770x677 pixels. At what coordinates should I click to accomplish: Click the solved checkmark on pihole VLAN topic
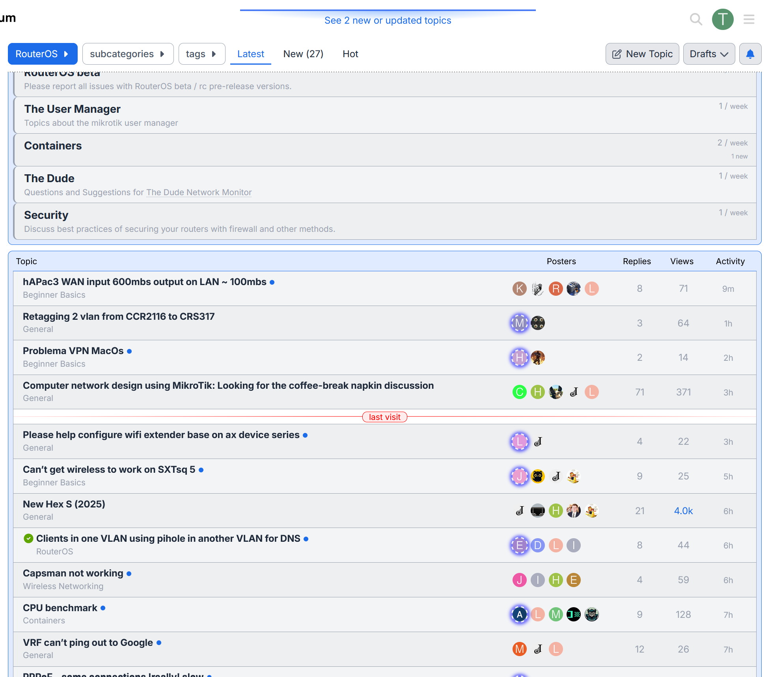tap(28, 538)
